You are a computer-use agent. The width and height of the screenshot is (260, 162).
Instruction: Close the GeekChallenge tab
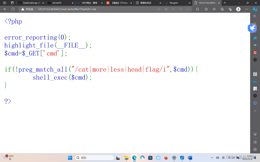43,3
